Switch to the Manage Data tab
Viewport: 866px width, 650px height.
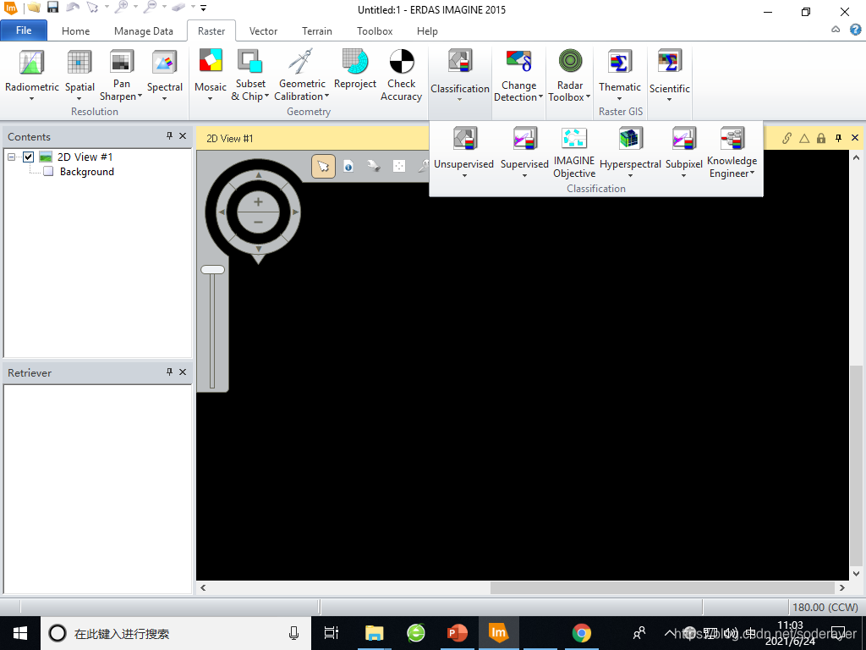[x=144, y=31]
